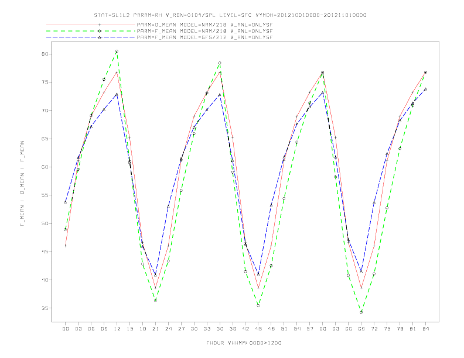The height and width of the screenshot is (358, 464).
Task: Click red plus marker at hour 00
Action: (x=66, y=246)
